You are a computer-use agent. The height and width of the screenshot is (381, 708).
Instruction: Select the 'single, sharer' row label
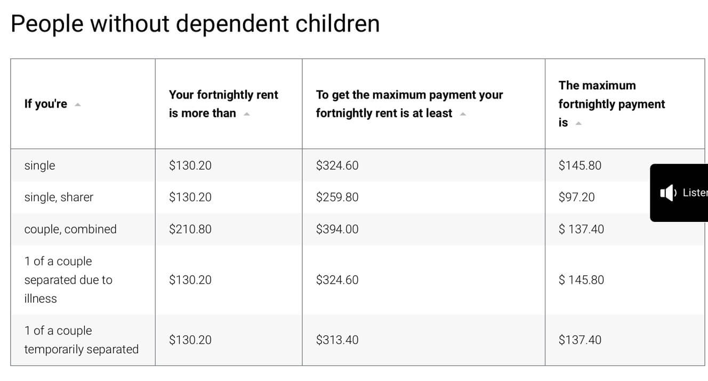click(59, 197)
